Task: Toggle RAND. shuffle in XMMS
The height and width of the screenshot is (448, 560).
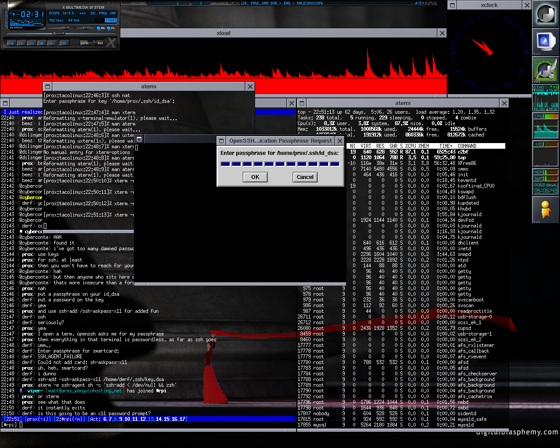Action: point(86,42)
